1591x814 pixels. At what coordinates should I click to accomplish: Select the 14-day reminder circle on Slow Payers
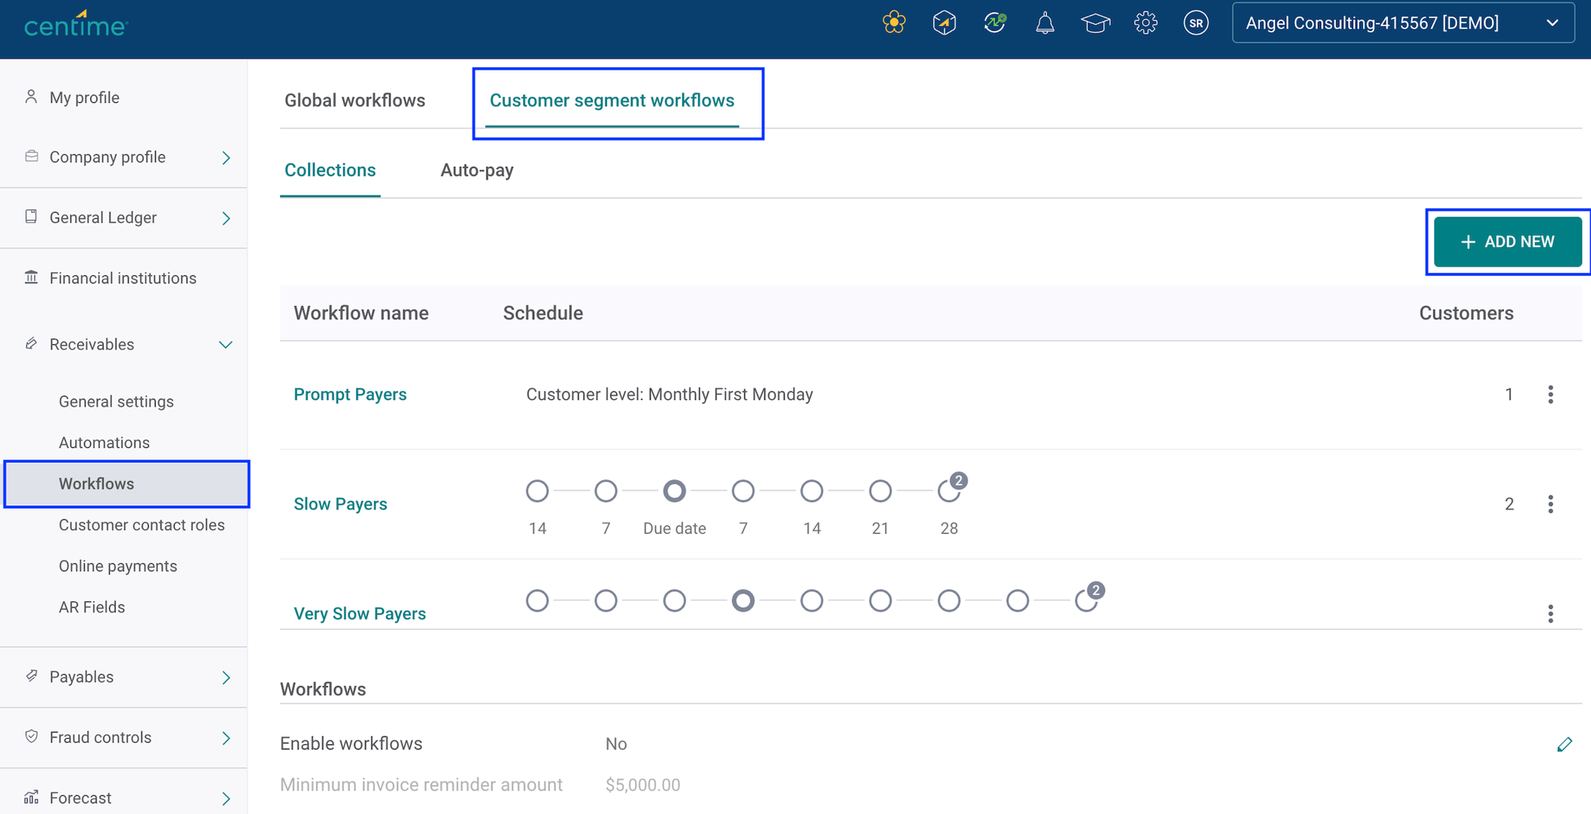[537, 490]
